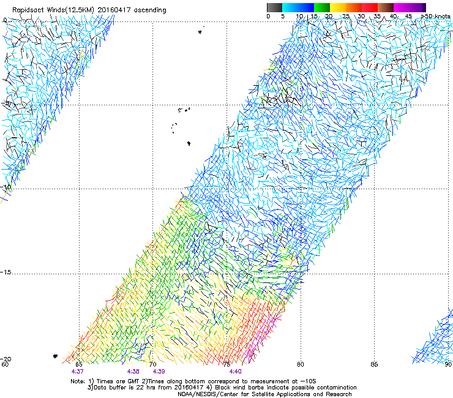Click the '40' label on the knots scale
The height and width of the screenshot is (398, 453).
[x=393, y=17]
